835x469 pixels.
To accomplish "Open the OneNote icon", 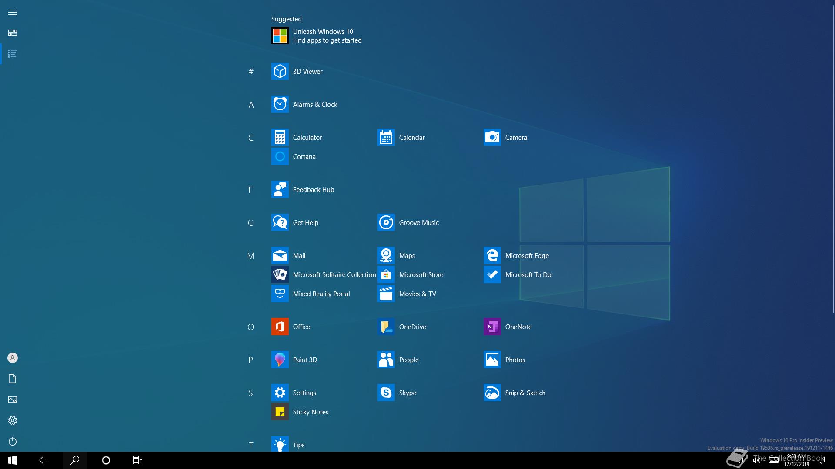I will tap(492, 327).
